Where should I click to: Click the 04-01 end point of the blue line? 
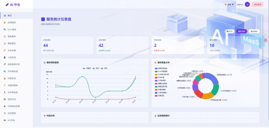135,77
